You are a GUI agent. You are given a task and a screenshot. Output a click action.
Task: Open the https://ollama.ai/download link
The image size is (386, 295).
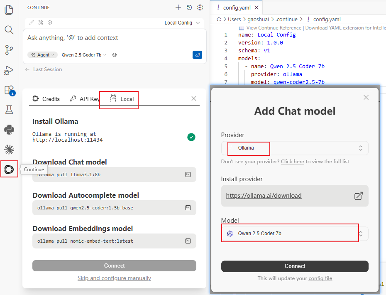point(264,196)
